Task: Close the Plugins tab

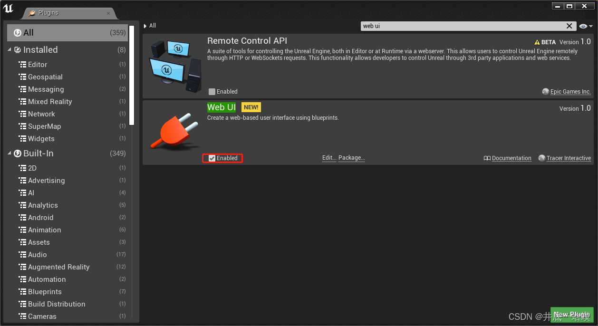Action: pyautogui.click(x=108, y=13)
